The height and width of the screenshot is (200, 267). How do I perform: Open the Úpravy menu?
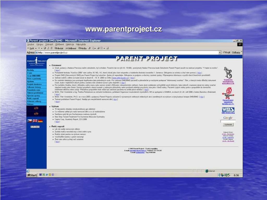40,44
